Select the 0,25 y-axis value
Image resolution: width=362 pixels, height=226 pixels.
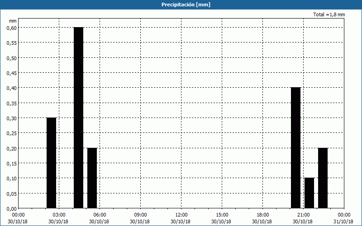12,133
